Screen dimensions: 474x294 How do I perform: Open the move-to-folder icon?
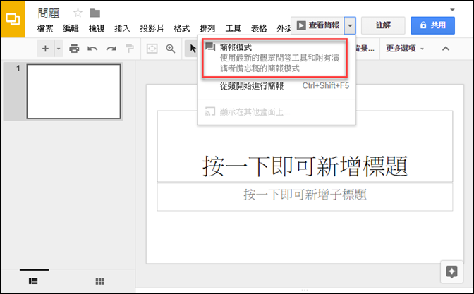(x=95, y=13)
